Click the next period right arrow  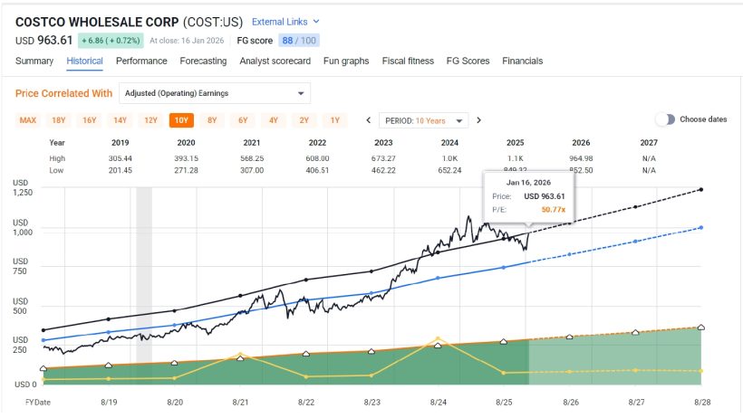point(478,120)
